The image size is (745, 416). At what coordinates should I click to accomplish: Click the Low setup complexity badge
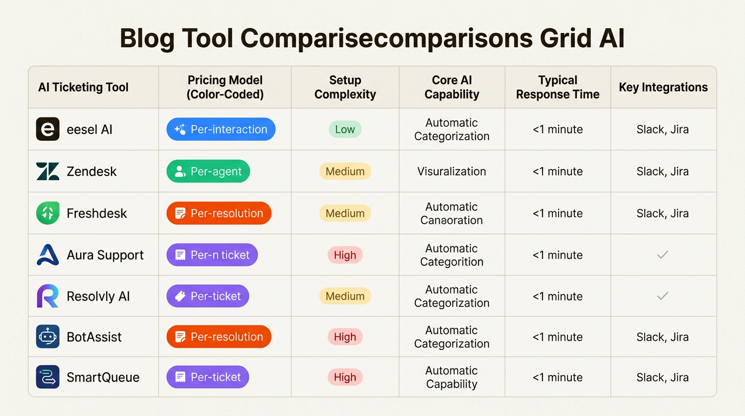(345, 129)
